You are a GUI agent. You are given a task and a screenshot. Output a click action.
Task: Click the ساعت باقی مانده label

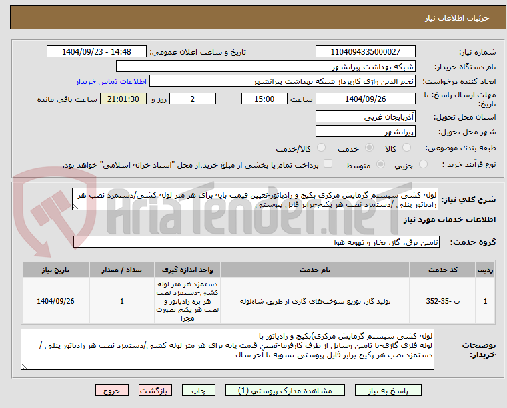[67, 99]
